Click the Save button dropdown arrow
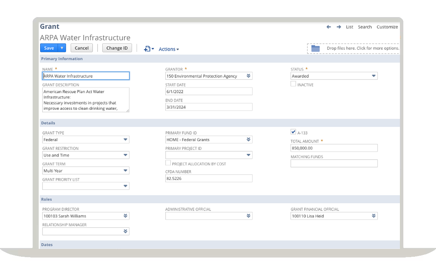The image size is (436, 275). (62, 48)
